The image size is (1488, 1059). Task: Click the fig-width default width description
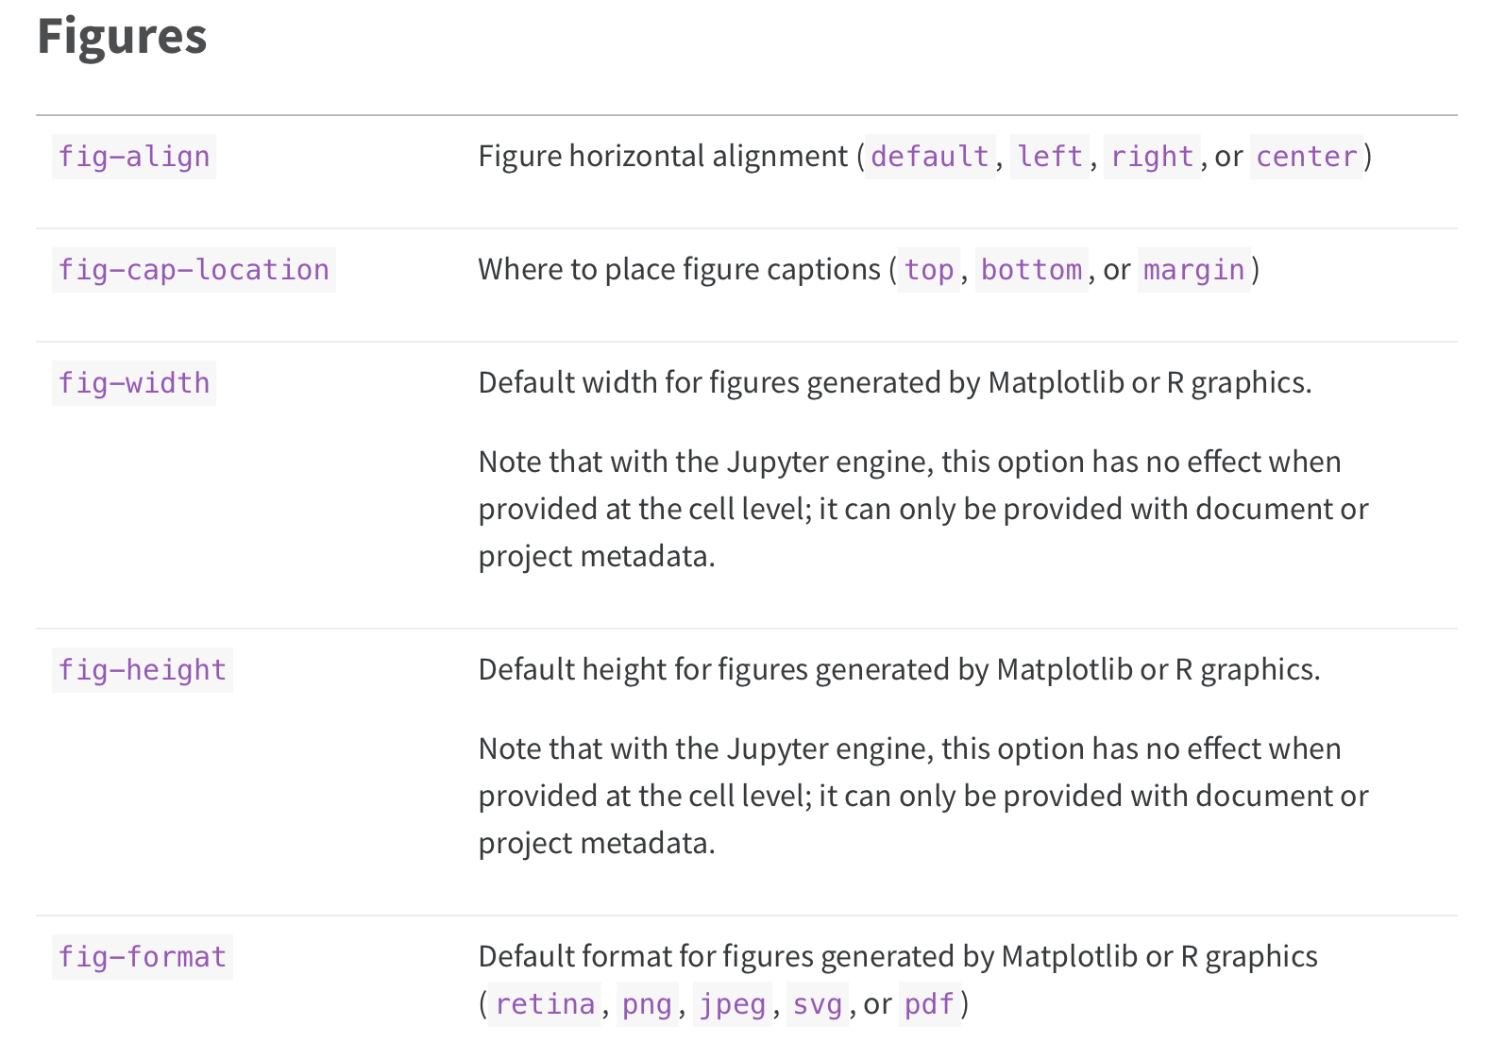pos(895,383)
